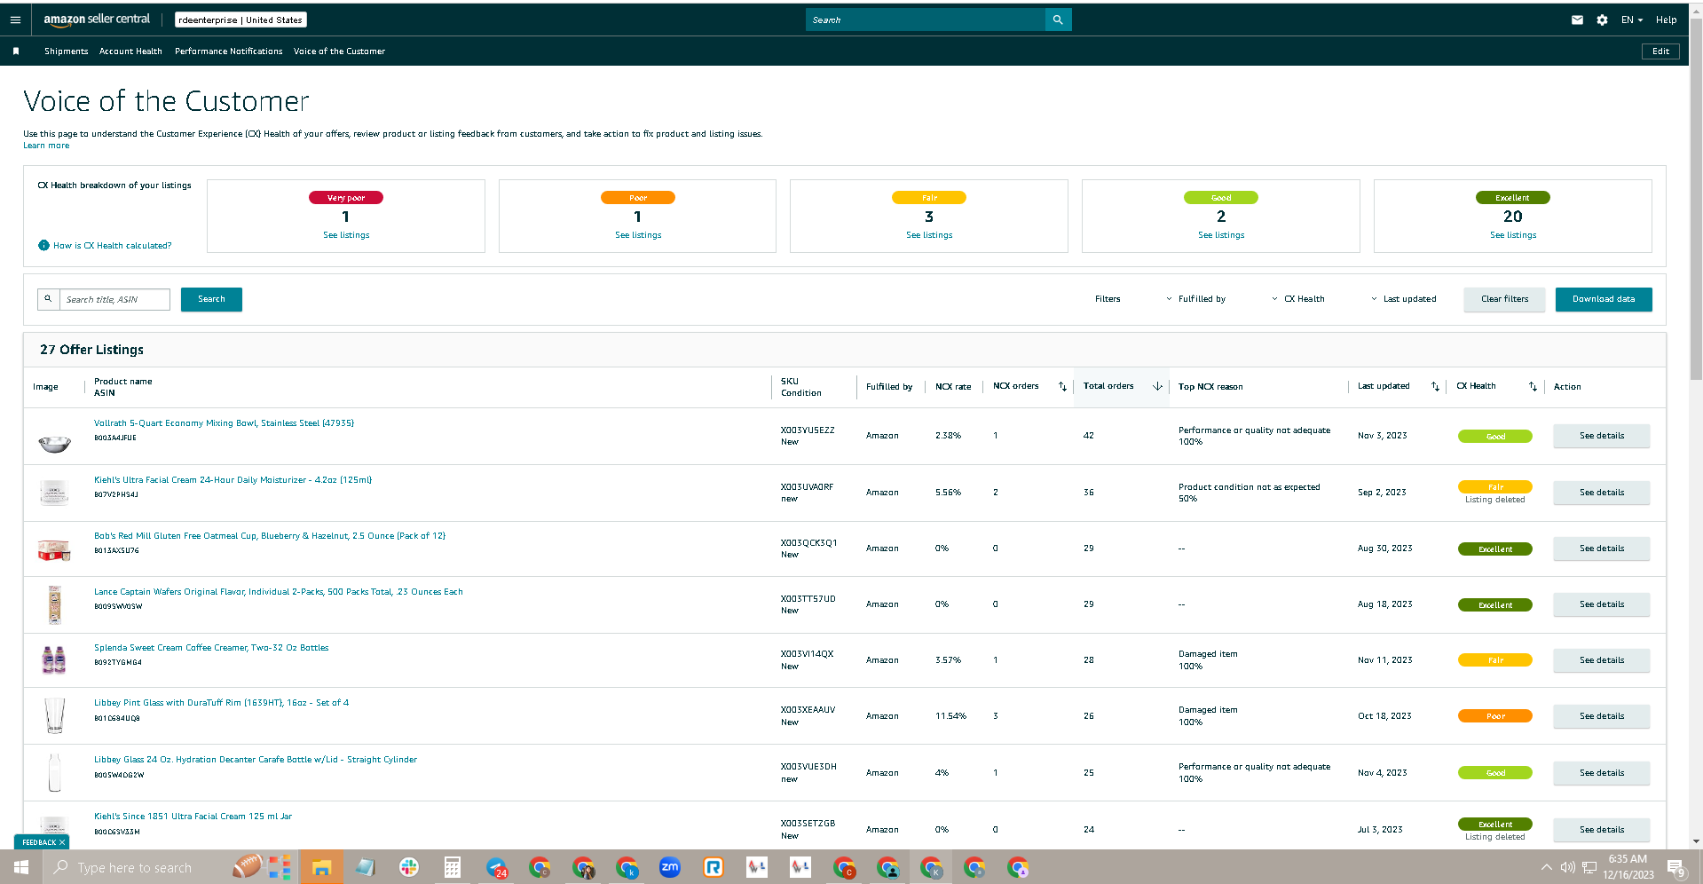The width and height of the screenshot is (1703, 884).
Task: Open the hamburger navigation menu
Action: click(15, 20)
